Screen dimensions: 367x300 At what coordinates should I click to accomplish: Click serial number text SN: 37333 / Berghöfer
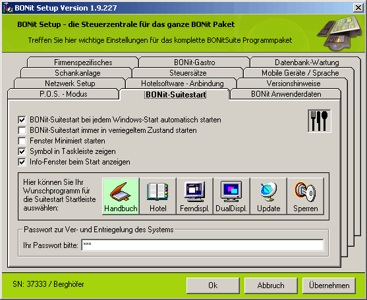click(x=48, y=284)
